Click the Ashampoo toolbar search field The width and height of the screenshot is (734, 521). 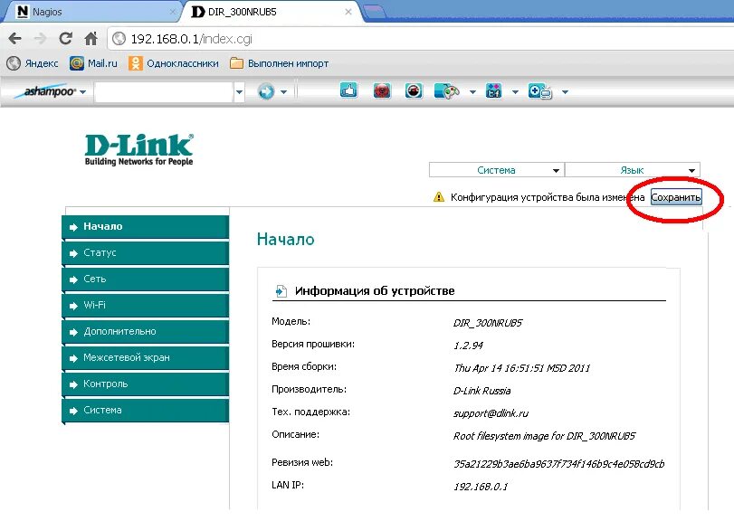pos(164,92)
